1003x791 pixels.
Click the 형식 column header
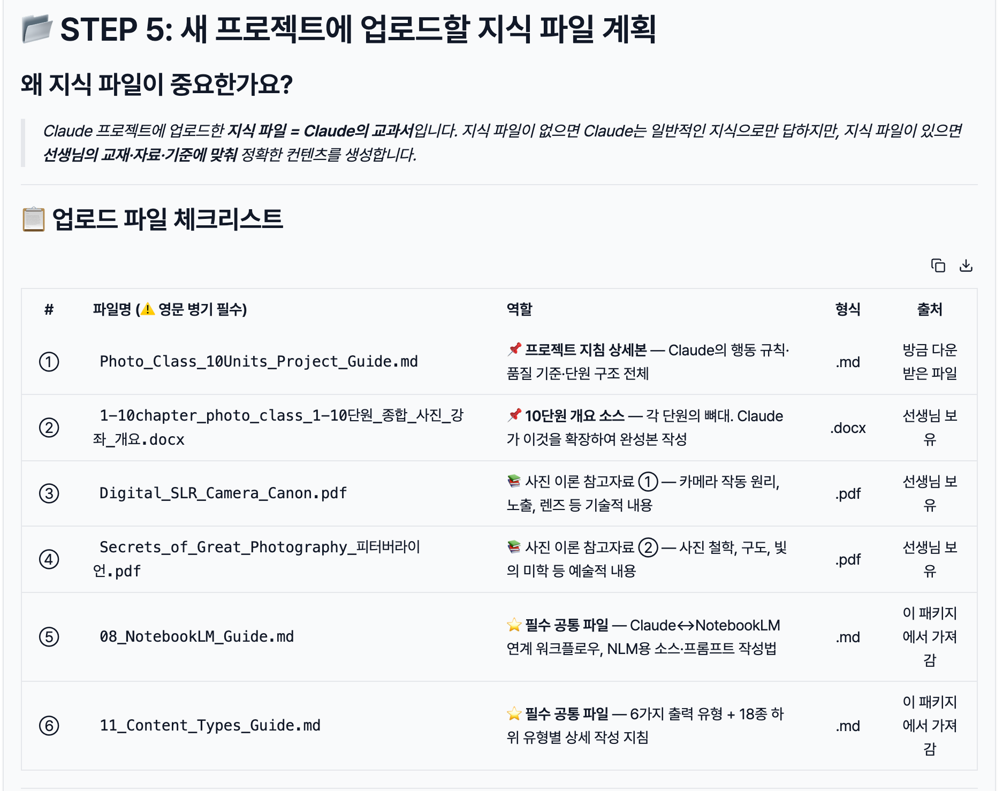click(848, 309)
